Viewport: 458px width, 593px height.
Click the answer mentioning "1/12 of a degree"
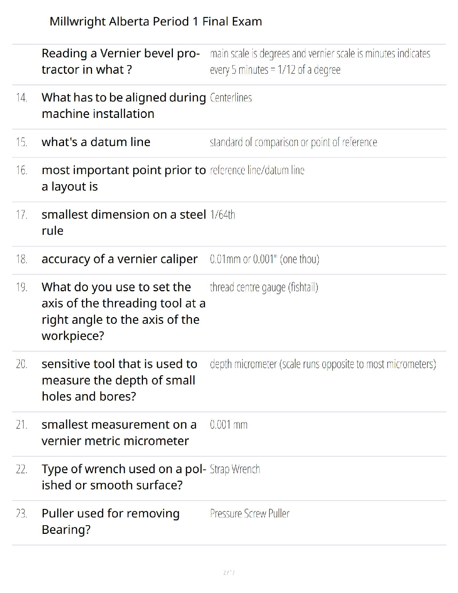(320, 62)
